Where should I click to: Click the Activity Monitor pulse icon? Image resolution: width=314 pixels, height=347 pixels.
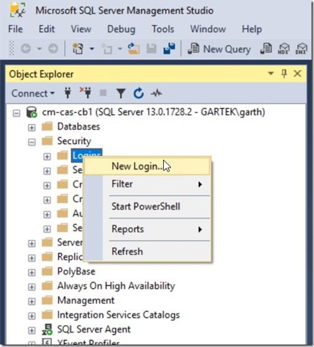tap(156, 93)
